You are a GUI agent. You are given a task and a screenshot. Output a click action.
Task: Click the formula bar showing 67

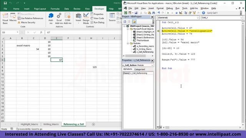(83, 32)
